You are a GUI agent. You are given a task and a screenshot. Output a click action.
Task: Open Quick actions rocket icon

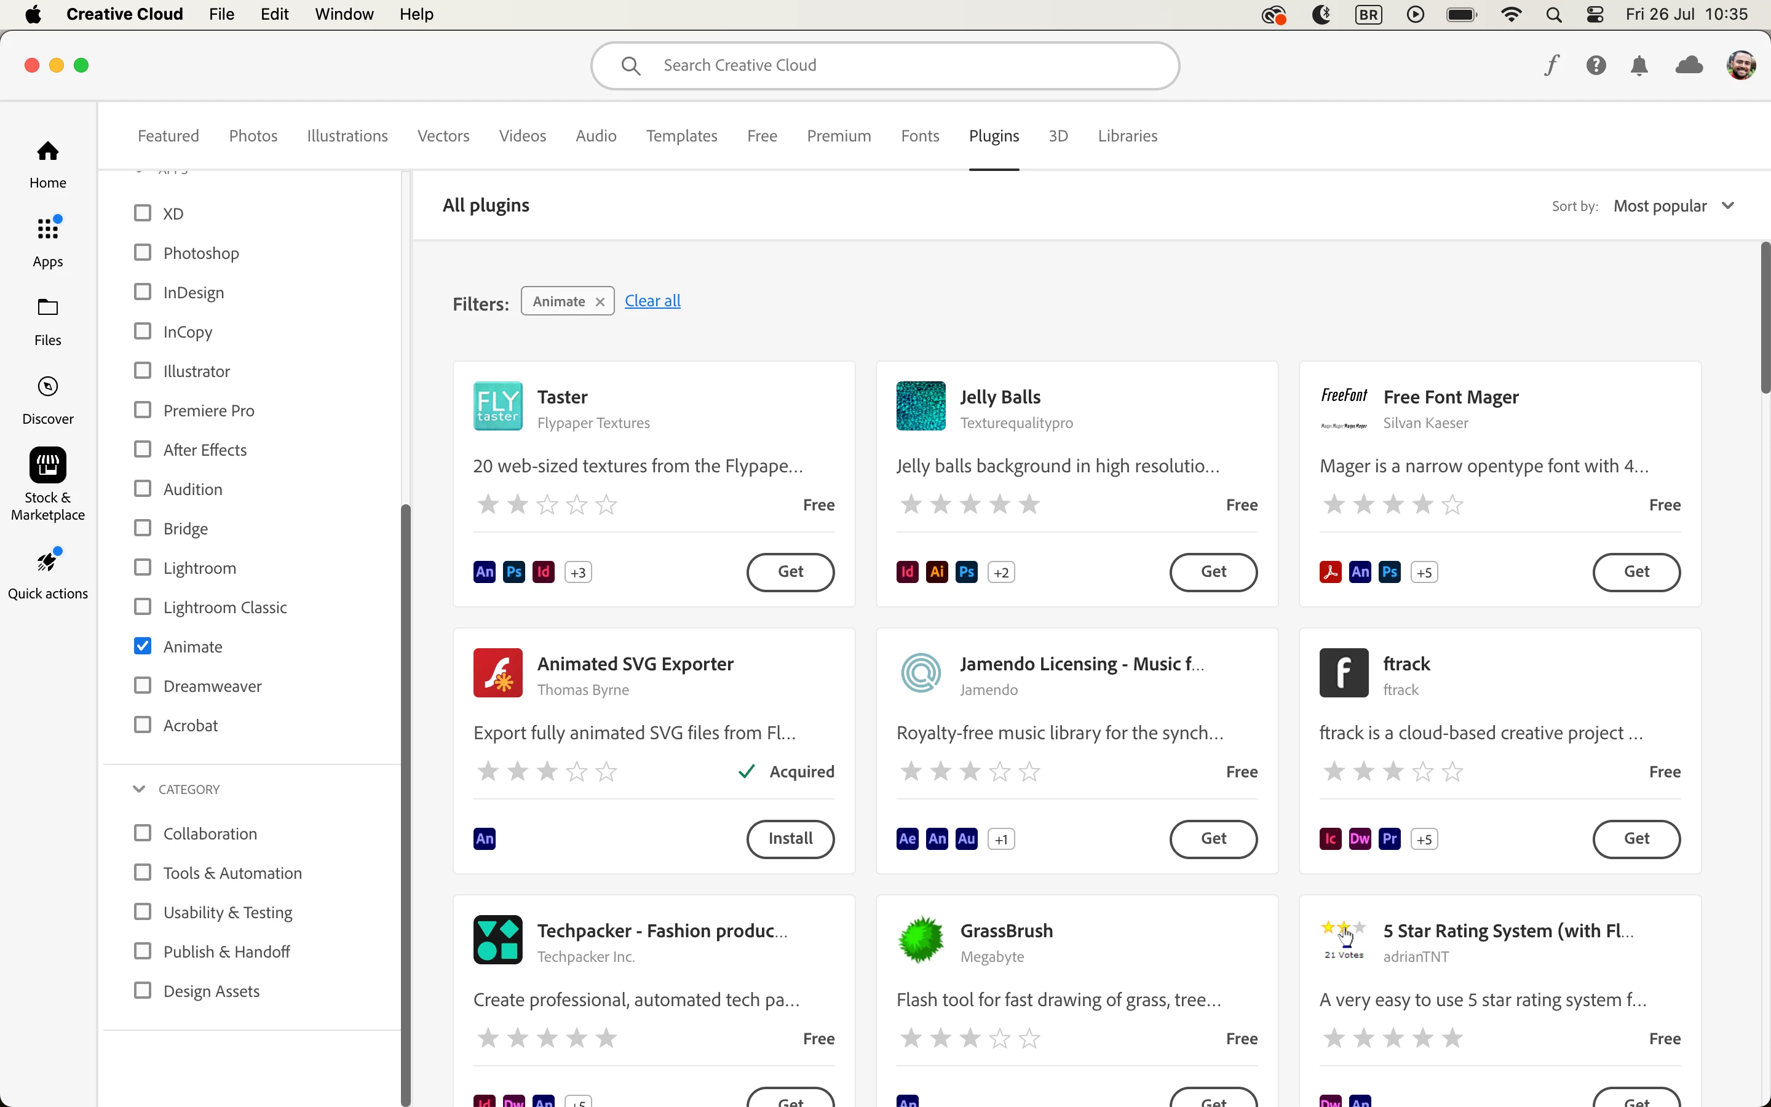[x=47, y=561]
